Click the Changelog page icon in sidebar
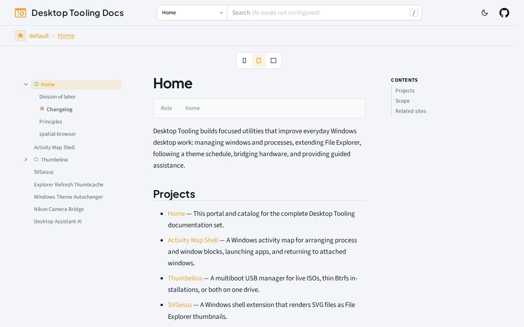This screenshot has height=327, width=524. click(42, 109)
